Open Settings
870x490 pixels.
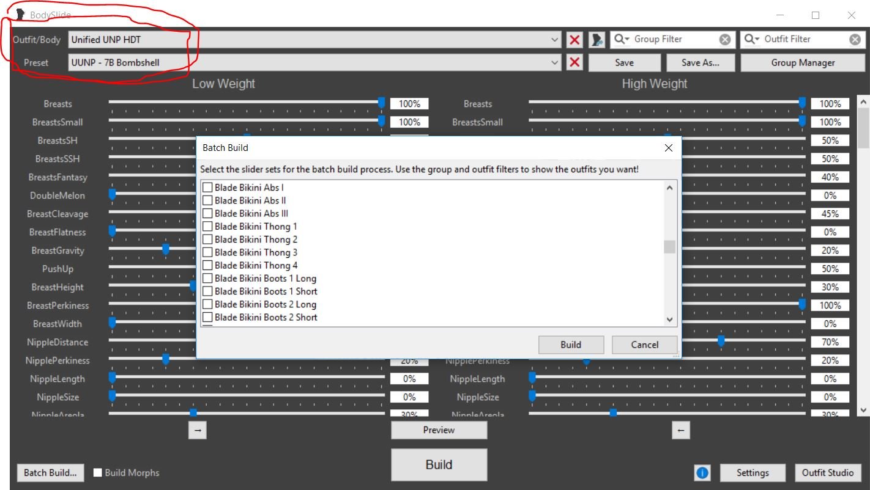click(753, 472)
